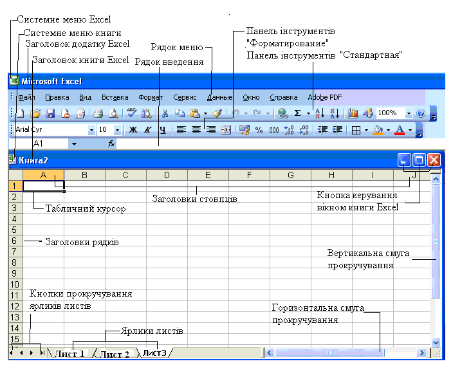The image size is (471, 386).
Task: Switch to sheet tab Лист 1
Action: click(x=69, y=354)
